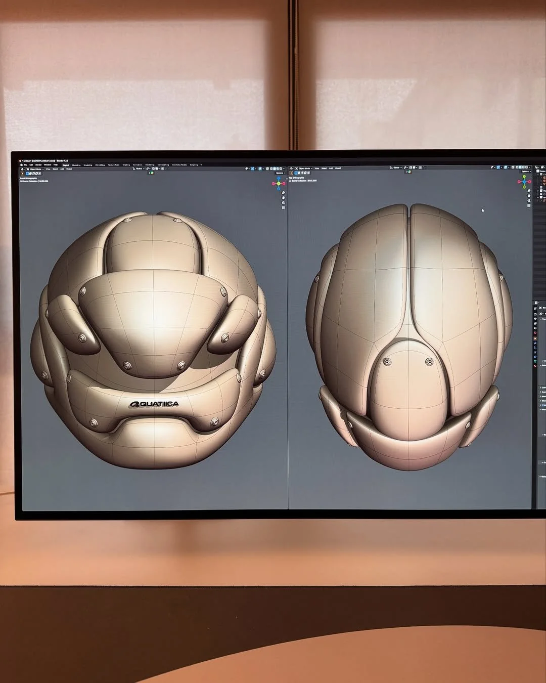The height and width of the screenshot is (683, 546).
Task: Open the View menu in Top Orthographic viewport
Action: point(316,168)
